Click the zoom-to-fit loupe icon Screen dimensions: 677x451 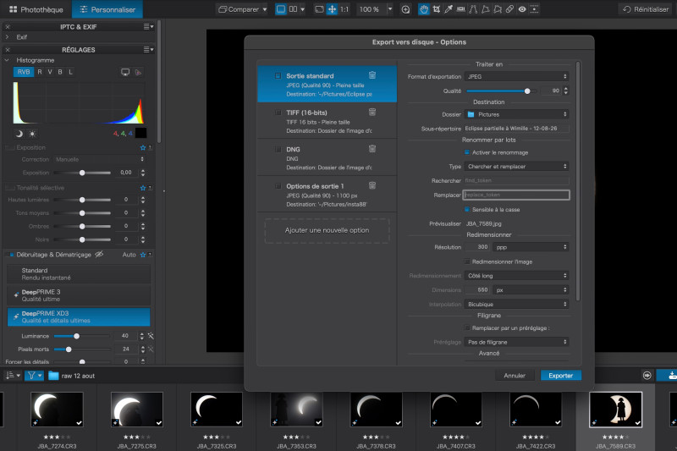click(405, 9)
